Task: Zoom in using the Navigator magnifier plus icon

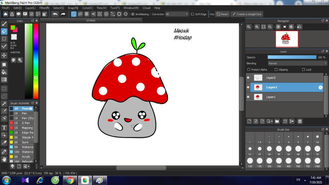Action: [x=257, y=27]
